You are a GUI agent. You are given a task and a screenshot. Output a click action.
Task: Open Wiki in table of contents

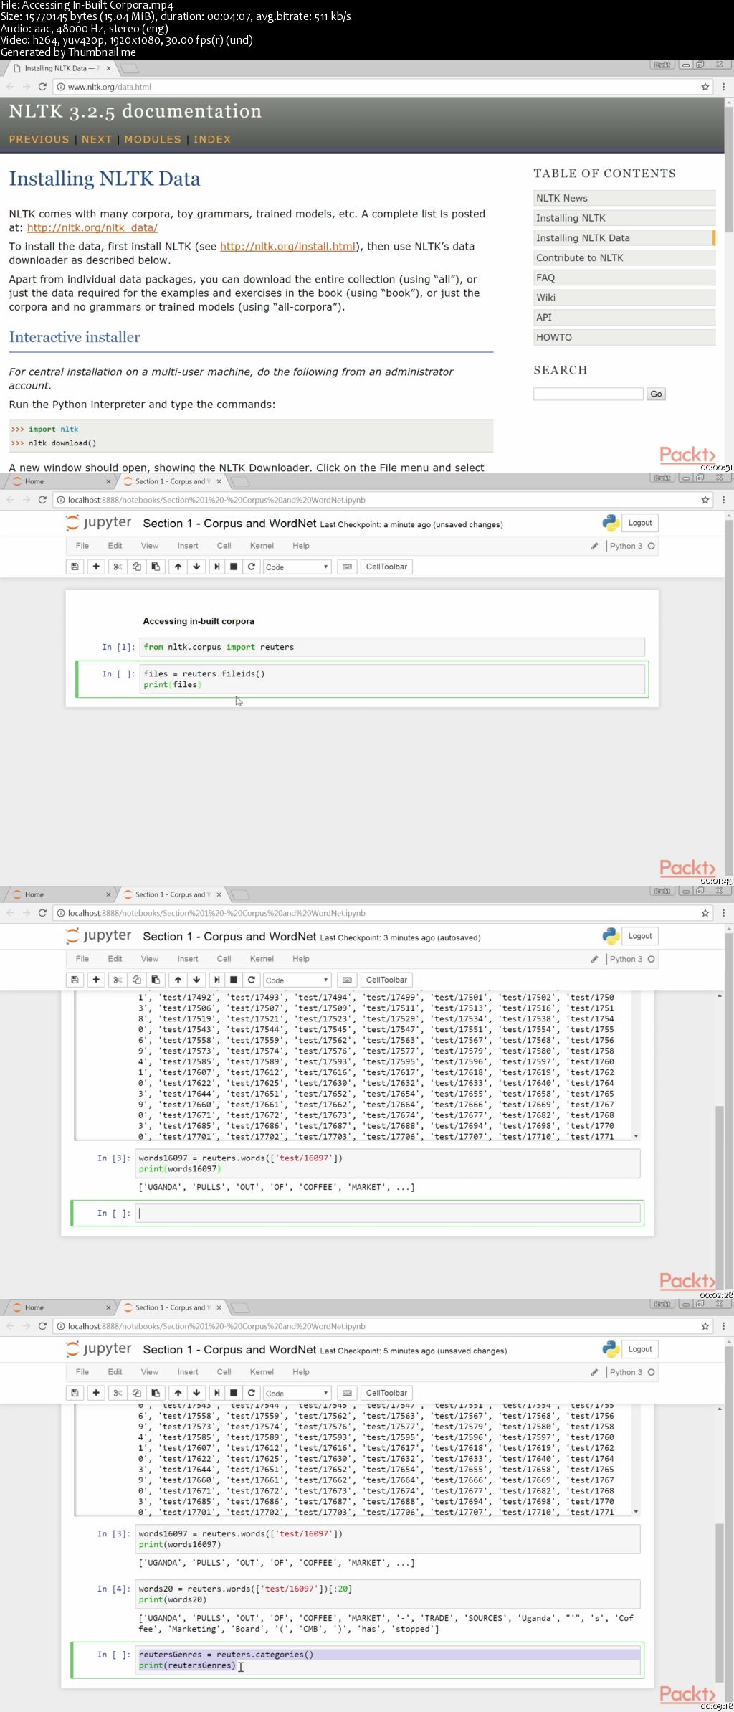[624, 298]
